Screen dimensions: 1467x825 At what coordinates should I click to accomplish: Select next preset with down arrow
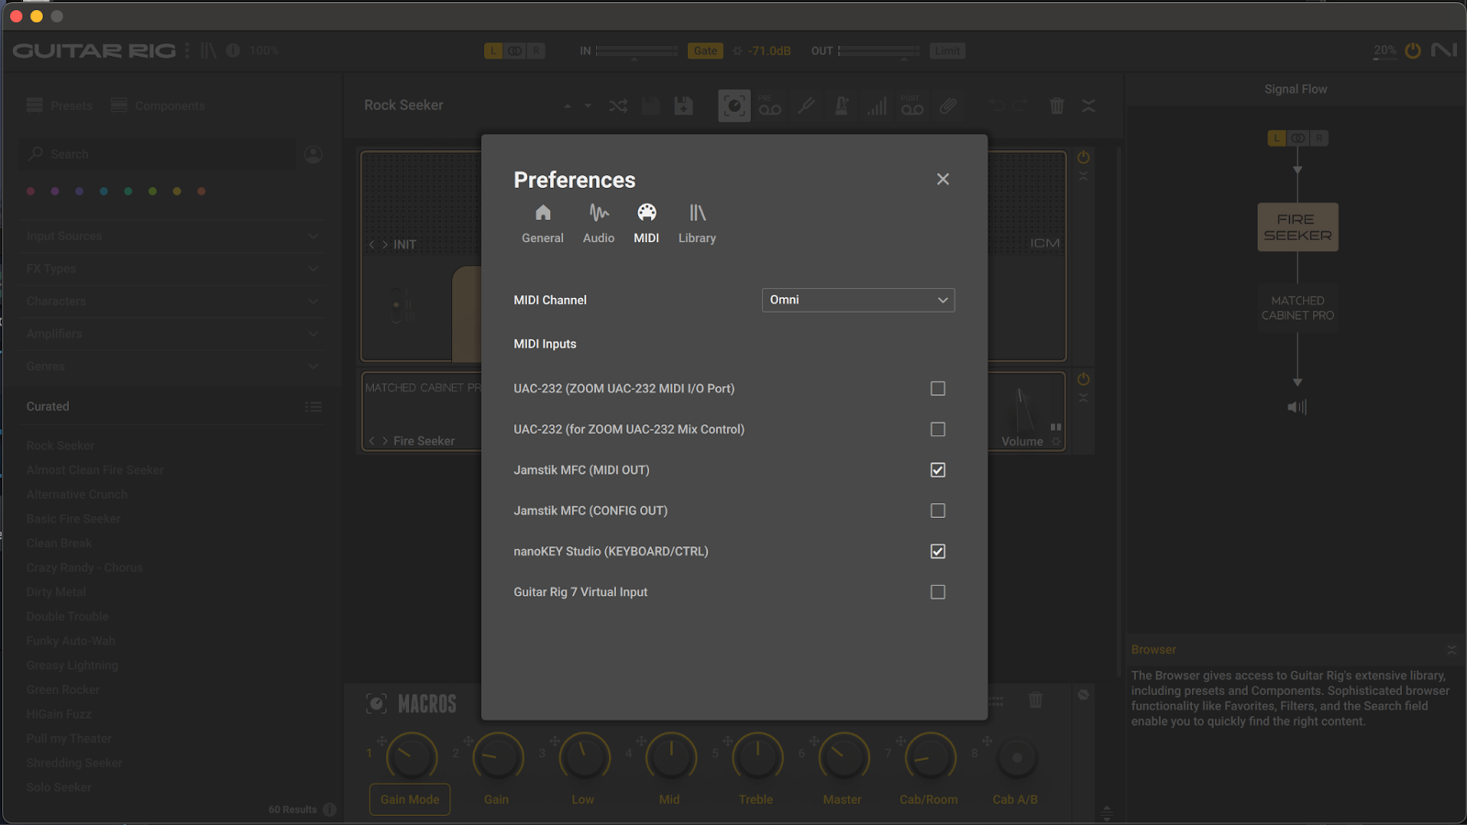[588, 106]
